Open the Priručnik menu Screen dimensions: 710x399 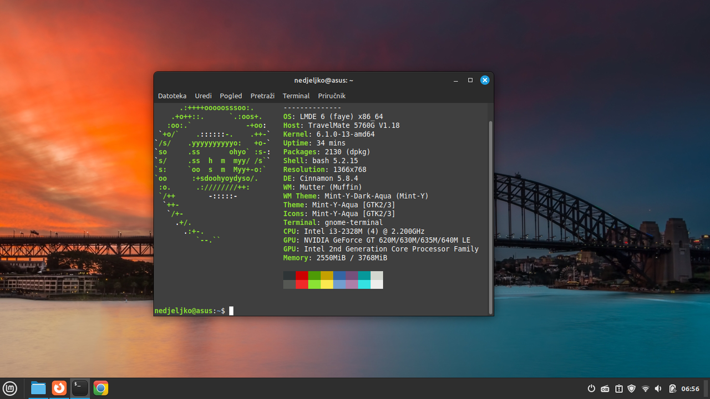(332, 96)
